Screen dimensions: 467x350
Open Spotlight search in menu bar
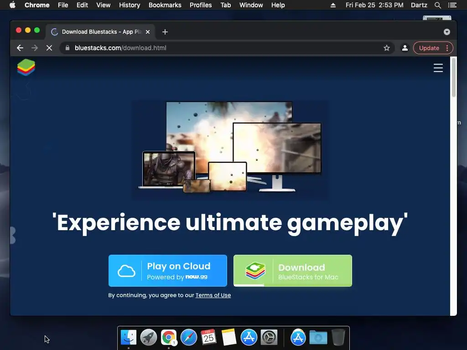437,5
